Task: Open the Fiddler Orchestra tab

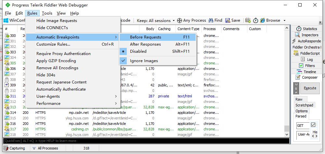Action: tap(307, 47)
